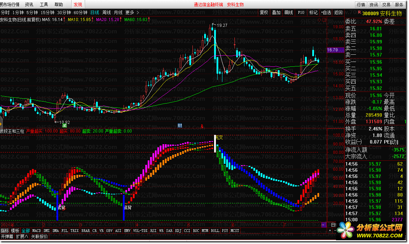Open the 画线 drawing tool

coord(289,12)
